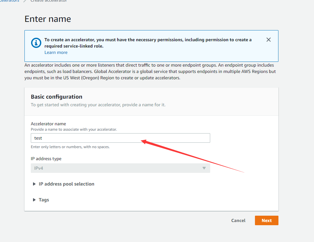Viewport: 314px width, 242px height.
Task: Expand the IP address pool selection triangle
Action: [34, 184]
